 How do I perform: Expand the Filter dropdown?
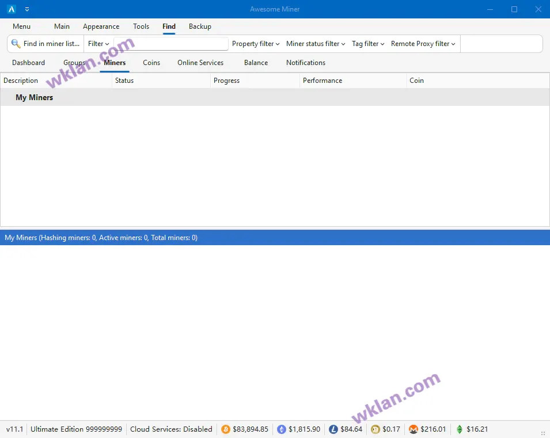click(98, 44)
